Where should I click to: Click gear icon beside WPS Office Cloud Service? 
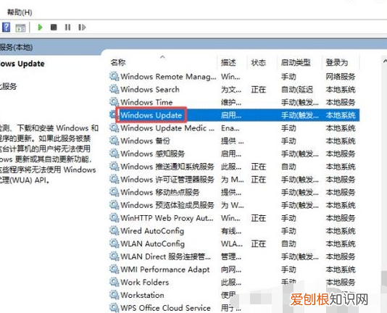pos(114,308)
